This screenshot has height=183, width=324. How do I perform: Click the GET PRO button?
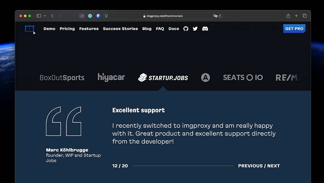pos(294,29)
